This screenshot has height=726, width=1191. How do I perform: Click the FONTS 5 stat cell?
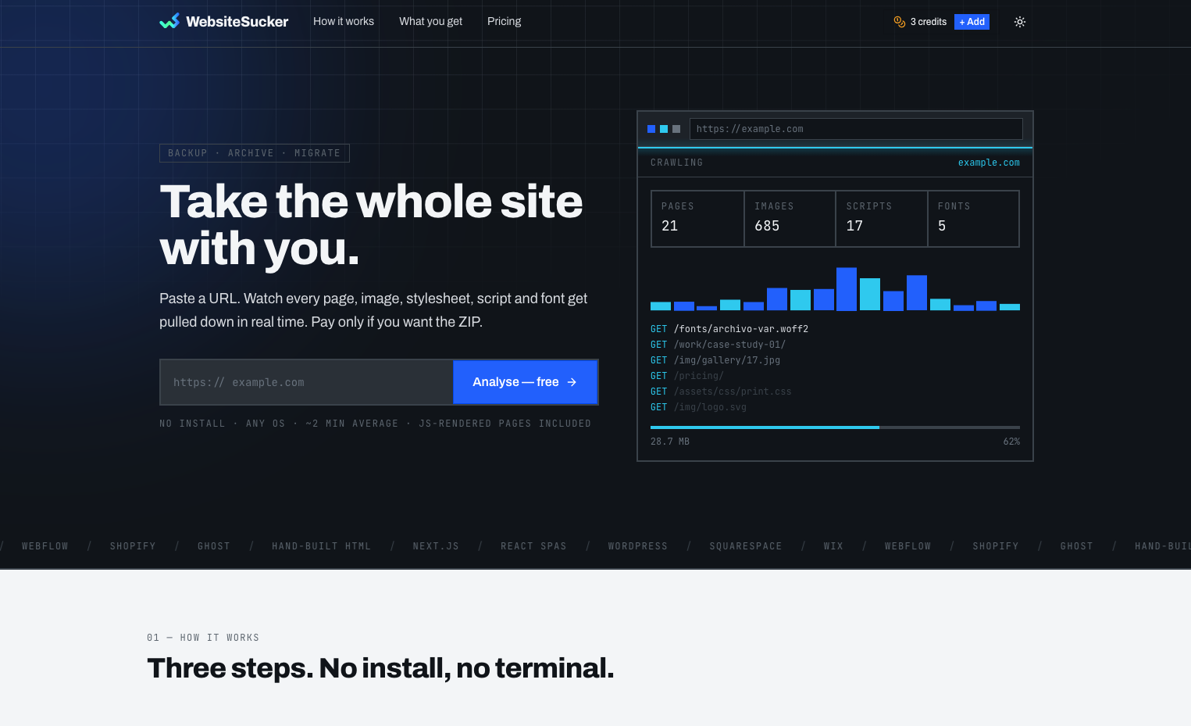pyautogui.click(x=973, y=219)
